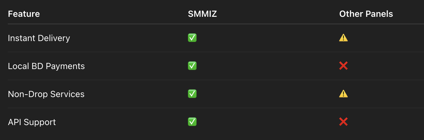Select the Instant Delivery row label
Image resolution: width=424 pixels, height=140 pixels.
pos(39,38)
